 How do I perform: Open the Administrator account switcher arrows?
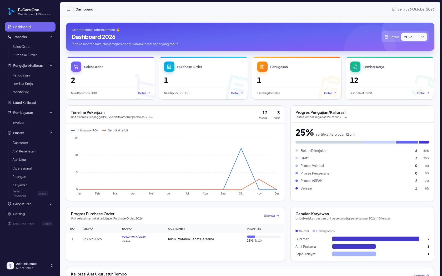52,265
